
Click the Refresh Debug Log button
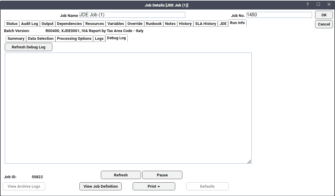[x=29, y=47]
